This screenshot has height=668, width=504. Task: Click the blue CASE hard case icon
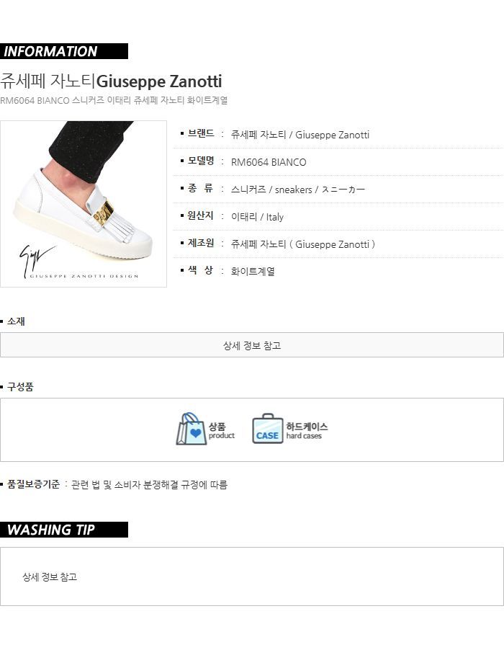coord(267,429)
